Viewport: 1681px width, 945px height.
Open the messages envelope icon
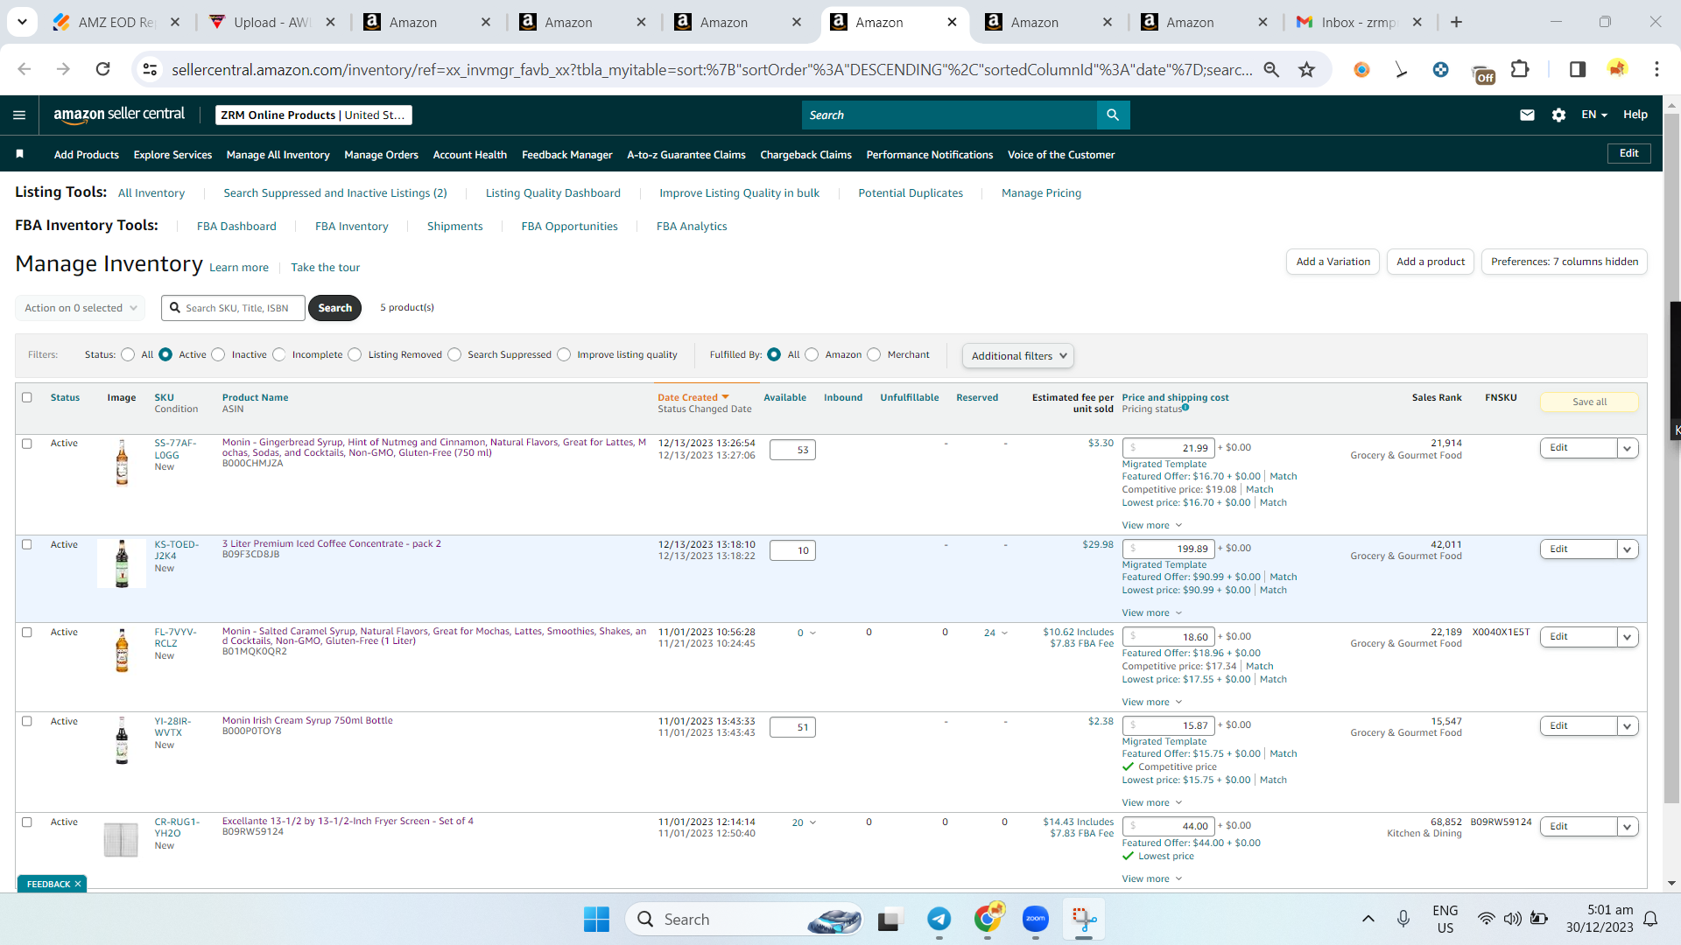click(x=1527, y=115)
